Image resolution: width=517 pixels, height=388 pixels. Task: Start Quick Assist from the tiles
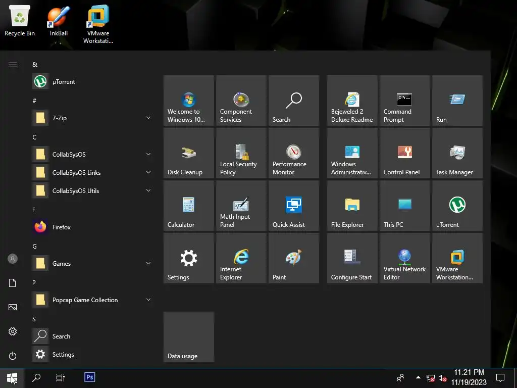click(x=293, y=206)
